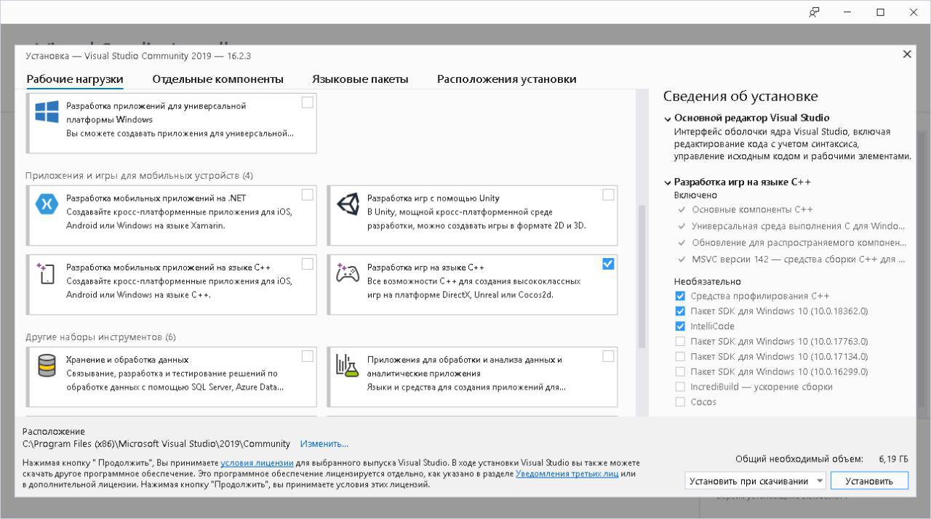The width and height of the screenshot is (931, 519).
Task: Select the Рабочие нагрузки tab
Action: click(x=75, y=79)
